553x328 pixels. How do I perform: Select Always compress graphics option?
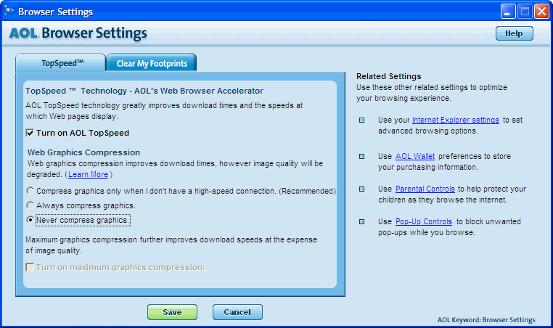30,205
